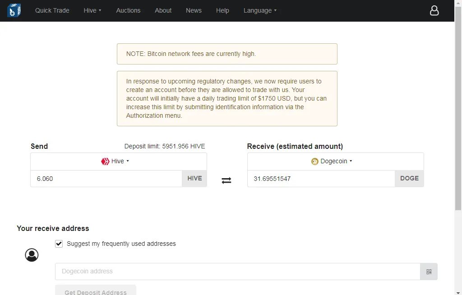The height and width of the screenshot is (295, 462).
Task: Click the site cube logo icon
Action: (14, 10)
